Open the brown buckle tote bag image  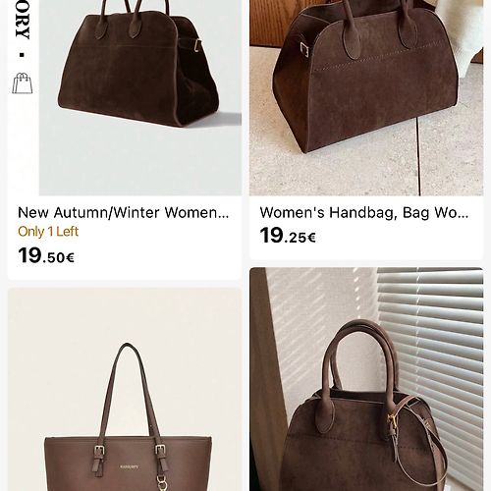tap(125, 390)
